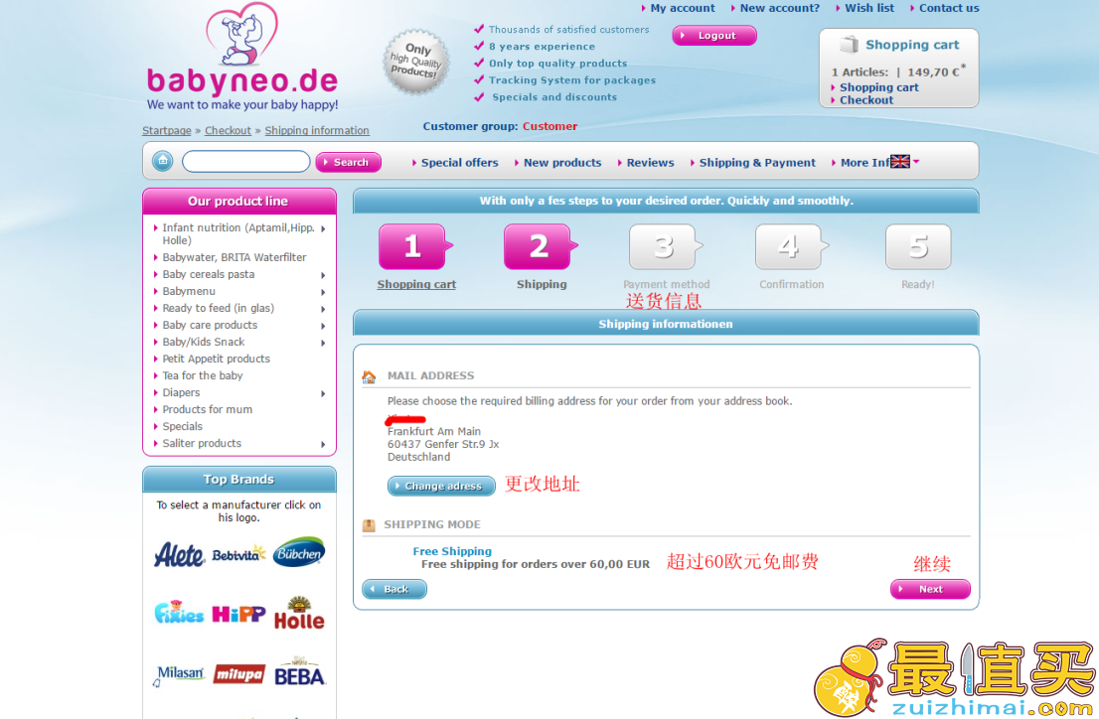
Task: Click step 4 Confirmation icon
Action: (791, 246)
